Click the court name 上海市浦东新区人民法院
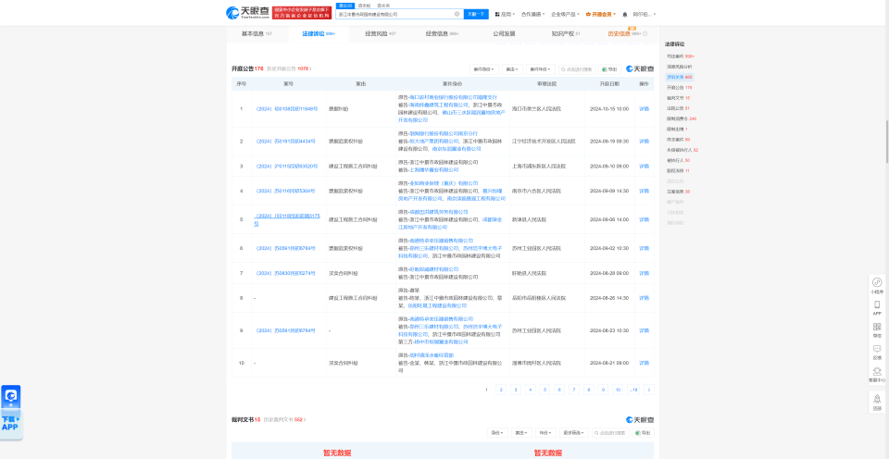The height and width of the screenshot is (459, 889). pos(539,167)
